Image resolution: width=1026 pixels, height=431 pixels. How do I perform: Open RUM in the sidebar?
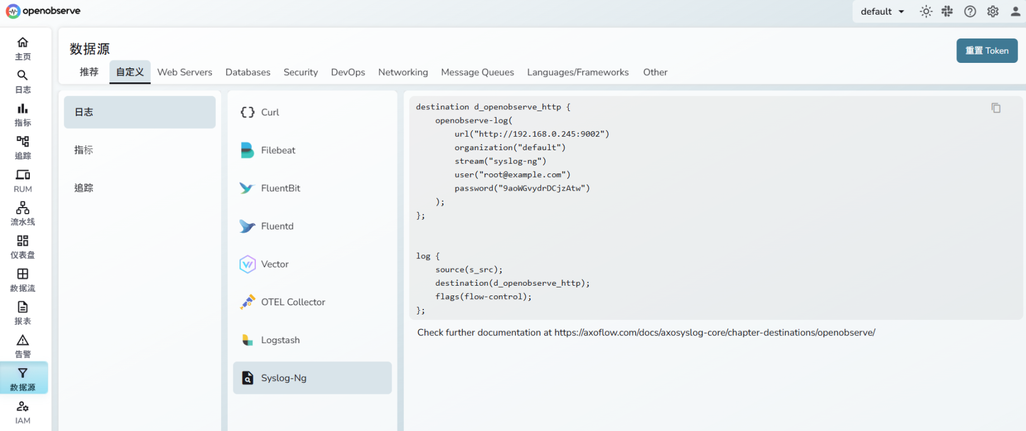23,181
